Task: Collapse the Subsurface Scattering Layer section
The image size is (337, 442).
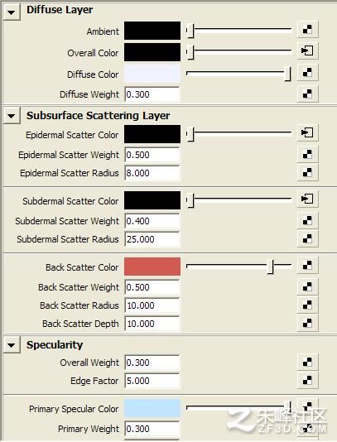Action: click(12, 116)
